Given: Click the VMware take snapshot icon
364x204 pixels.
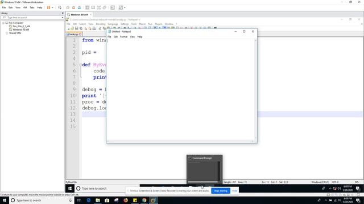Looking at the screenshot, I should [68, 7].
